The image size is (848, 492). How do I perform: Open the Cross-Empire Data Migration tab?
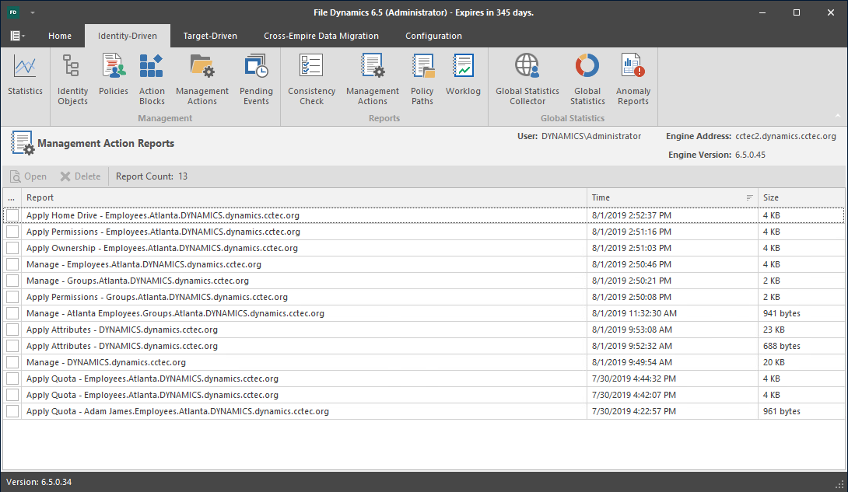321,36
